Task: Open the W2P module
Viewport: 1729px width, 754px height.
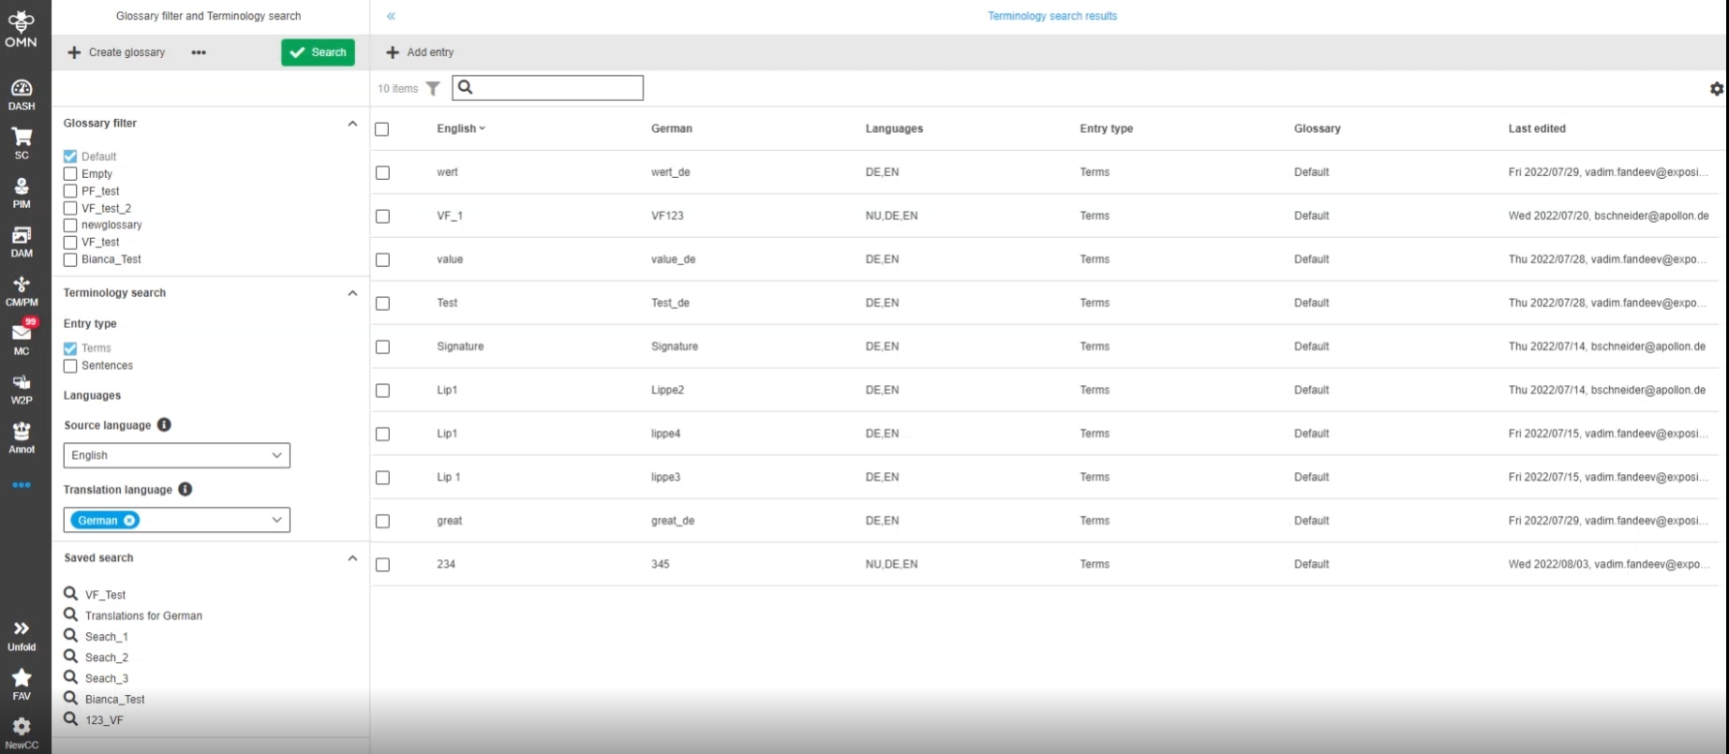Action: click(x=22, y=389)
